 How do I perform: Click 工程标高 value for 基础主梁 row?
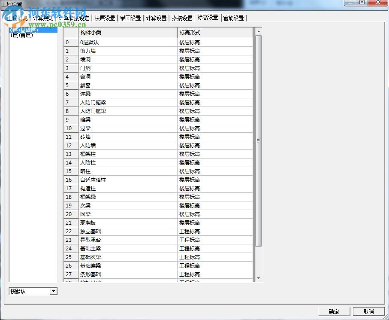pos(215,249)
